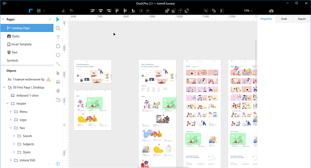Click the orange warning triangle icon
The image size is (311, 168).
(48, 79)
